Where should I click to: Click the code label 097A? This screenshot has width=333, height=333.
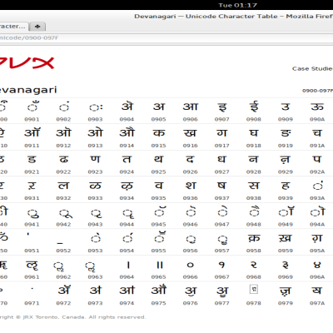317,303
